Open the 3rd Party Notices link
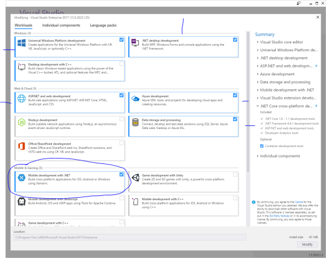 point(280,216)
